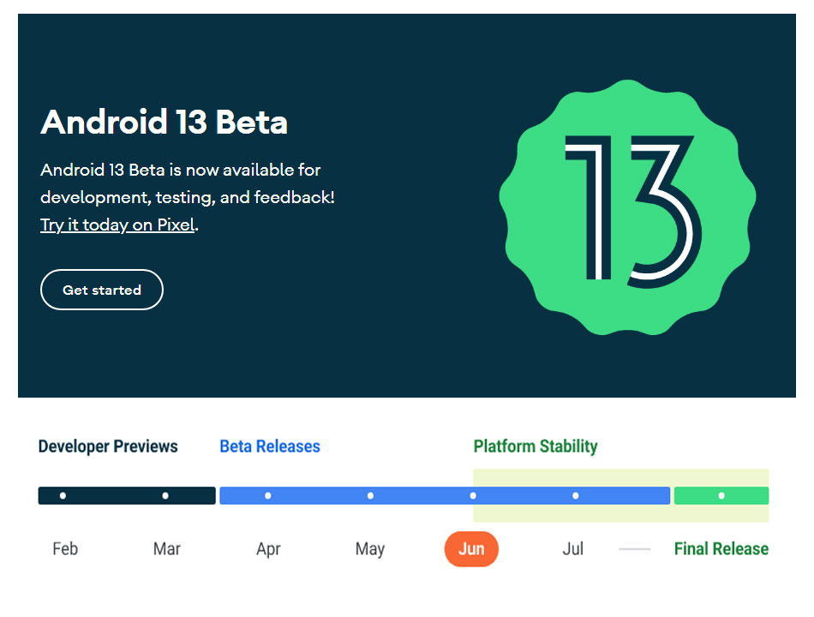Image resolution: width=814 pixels, height=617 pixels.
Task: Select the Feb month label
Action: (65, 549)
